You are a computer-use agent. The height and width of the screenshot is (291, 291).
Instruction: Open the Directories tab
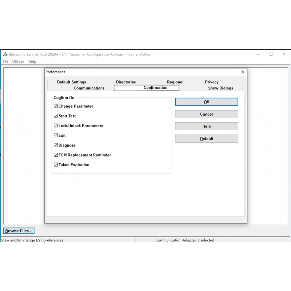pos(125,82)
